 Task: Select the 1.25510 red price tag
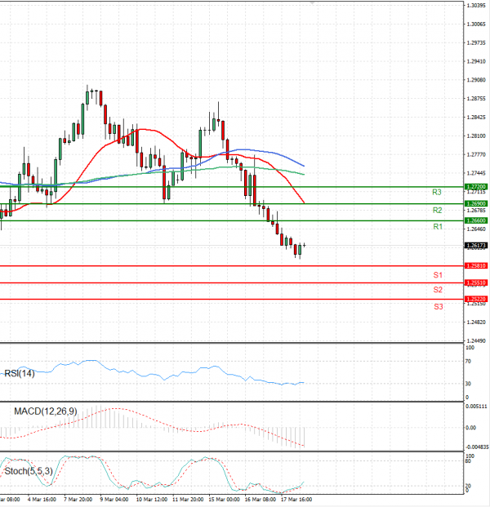click(x=476, y=283)
